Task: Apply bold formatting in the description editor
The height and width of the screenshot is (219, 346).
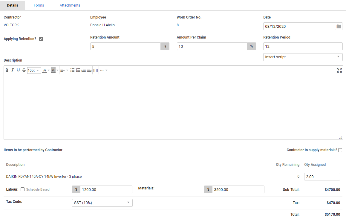Action: click(x=7, y=70)
